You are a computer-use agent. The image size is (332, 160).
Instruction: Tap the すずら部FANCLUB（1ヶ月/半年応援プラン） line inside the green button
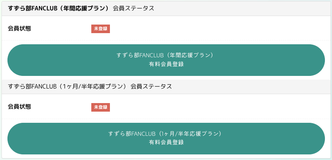(x=166, y=134)
